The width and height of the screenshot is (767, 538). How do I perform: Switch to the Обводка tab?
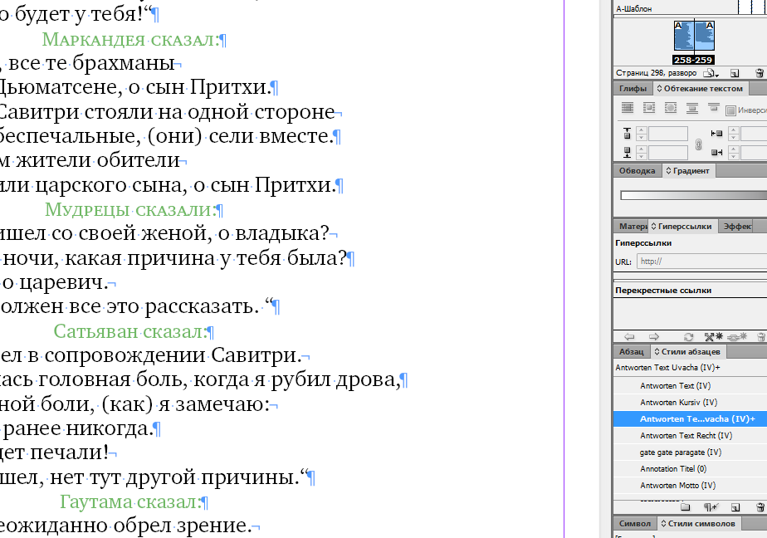[637, 171]
